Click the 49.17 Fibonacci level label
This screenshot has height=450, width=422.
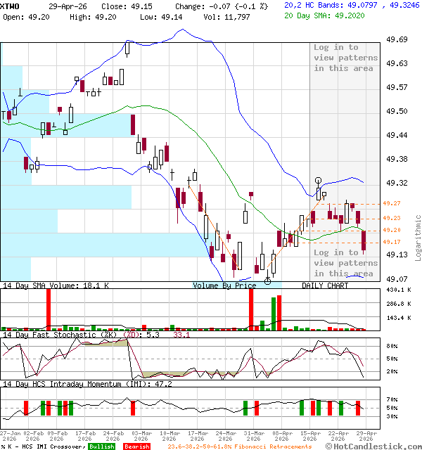coord(392,243)
